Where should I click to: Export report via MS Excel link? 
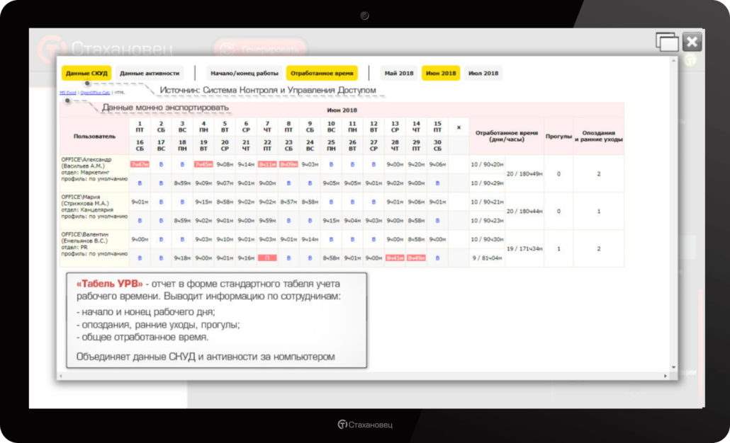[x=67, y=93]
